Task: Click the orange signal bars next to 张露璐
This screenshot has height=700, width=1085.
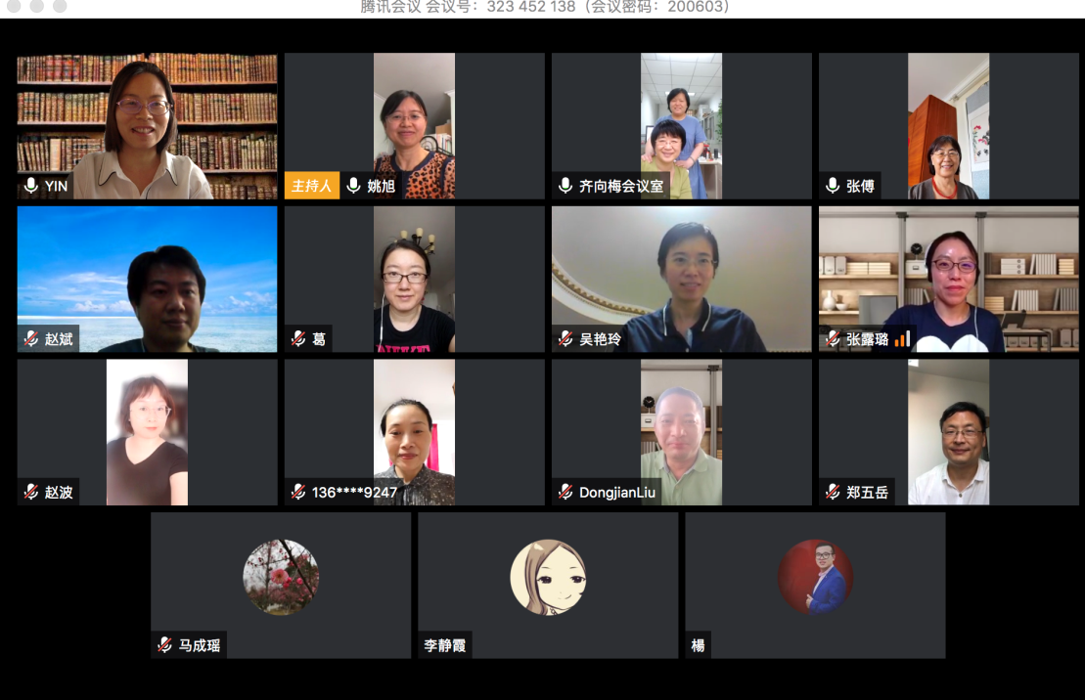Action: 902,338
